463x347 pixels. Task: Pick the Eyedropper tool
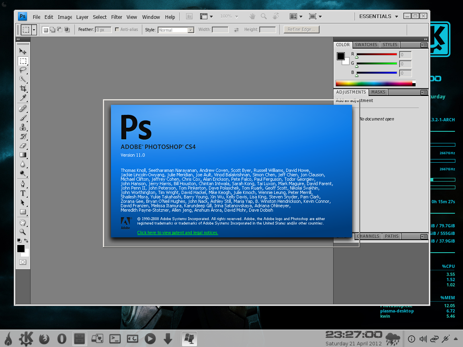click(23, 98)
